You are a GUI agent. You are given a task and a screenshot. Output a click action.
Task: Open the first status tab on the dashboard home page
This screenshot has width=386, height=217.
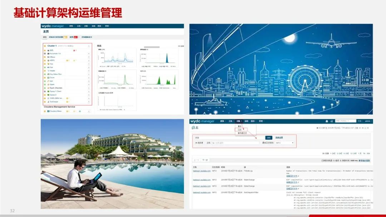pos(45,37)
